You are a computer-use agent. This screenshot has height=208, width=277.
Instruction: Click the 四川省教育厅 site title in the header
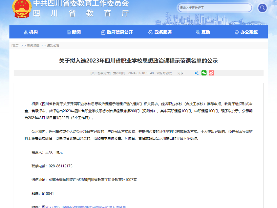click(81, 13)
